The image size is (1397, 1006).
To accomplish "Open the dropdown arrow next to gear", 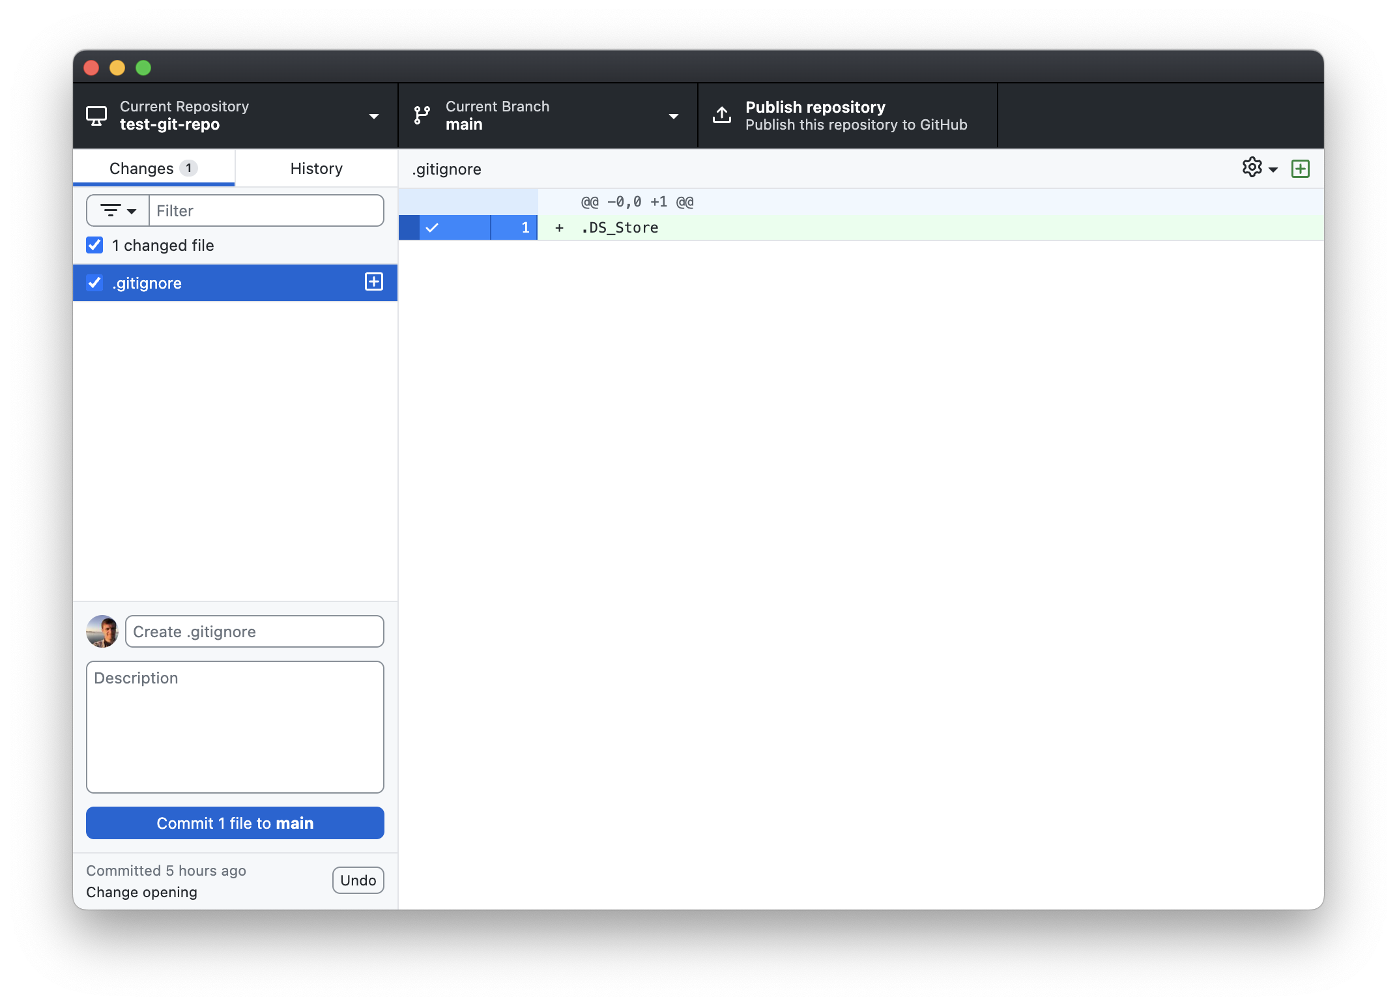I will tap(1273, 169).
